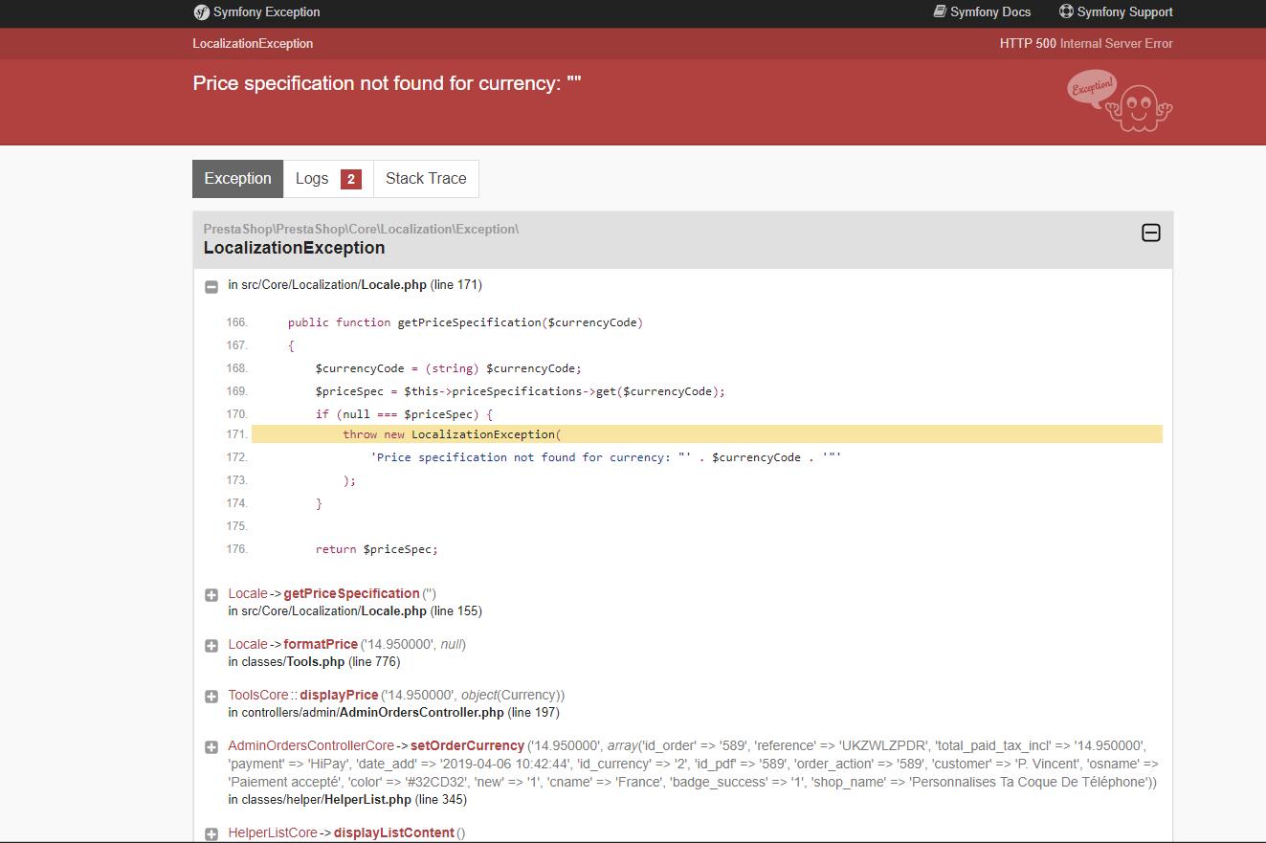This screenshot has height=843, width=1266.
Task: Collapse the Locale.php line 171 code trace
Action: (211, 286)
